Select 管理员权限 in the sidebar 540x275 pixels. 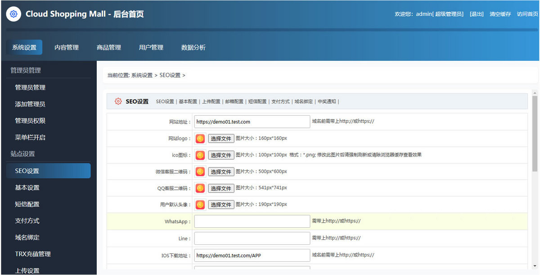pyautogui.click(x=30, y=121)
